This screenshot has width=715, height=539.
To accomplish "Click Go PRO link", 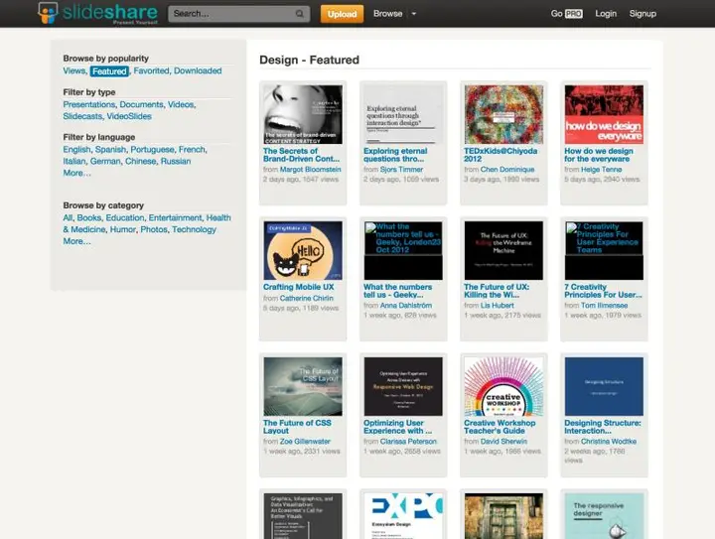I will (566, 14).
